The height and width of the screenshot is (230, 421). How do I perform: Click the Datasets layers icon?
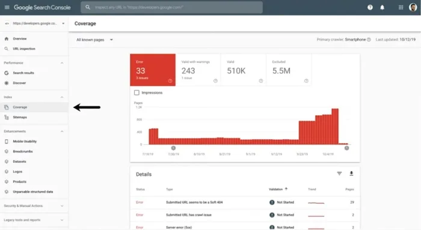pos(7,162)
